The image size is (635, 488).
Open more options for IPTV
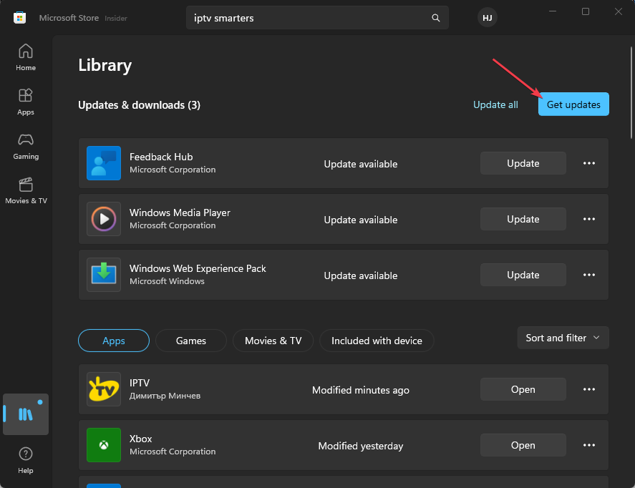pos(589,389)
